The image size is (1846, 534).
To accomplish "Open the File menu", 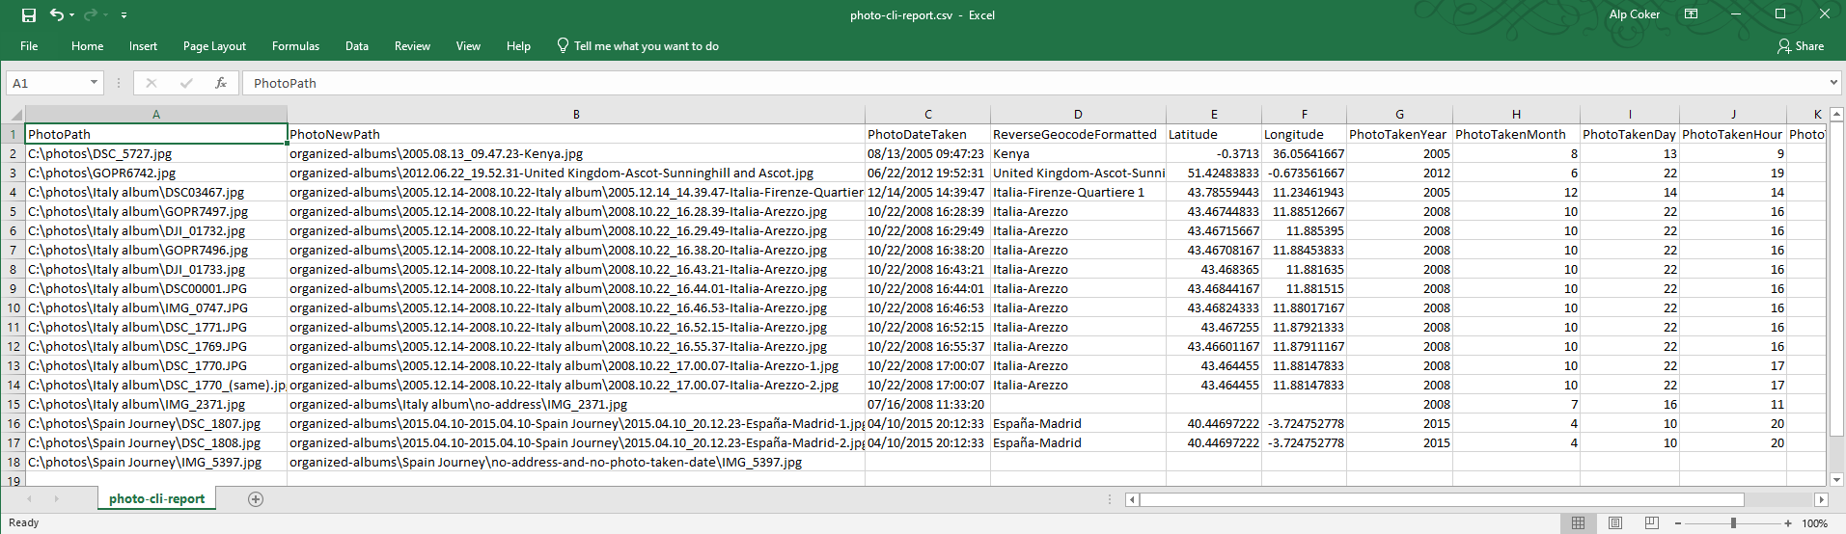I will (29, 46).
